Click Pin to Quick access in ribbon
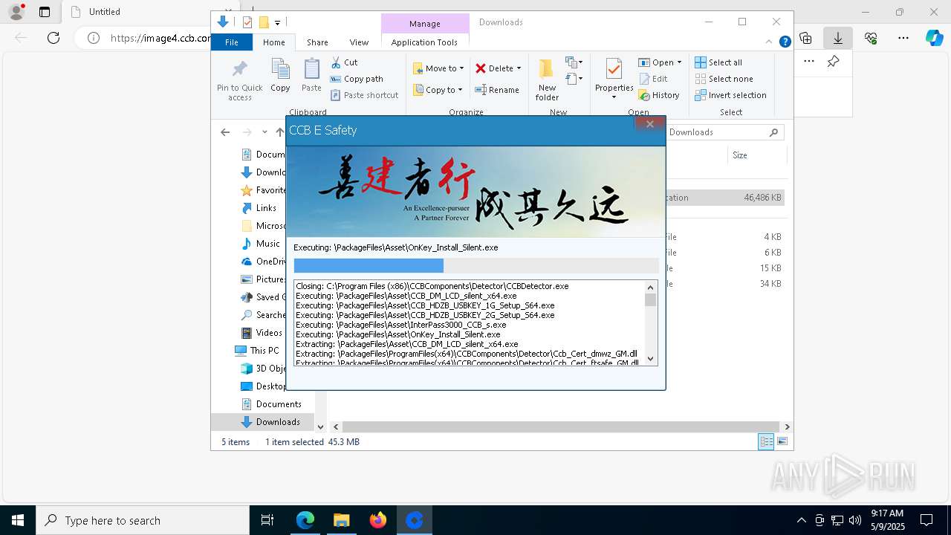This screenshot has height=535, width=951. (239, 80)
